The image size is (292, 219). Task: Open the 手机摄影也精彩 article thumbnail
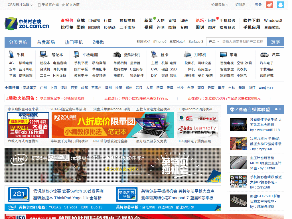(x=239, y=182)
